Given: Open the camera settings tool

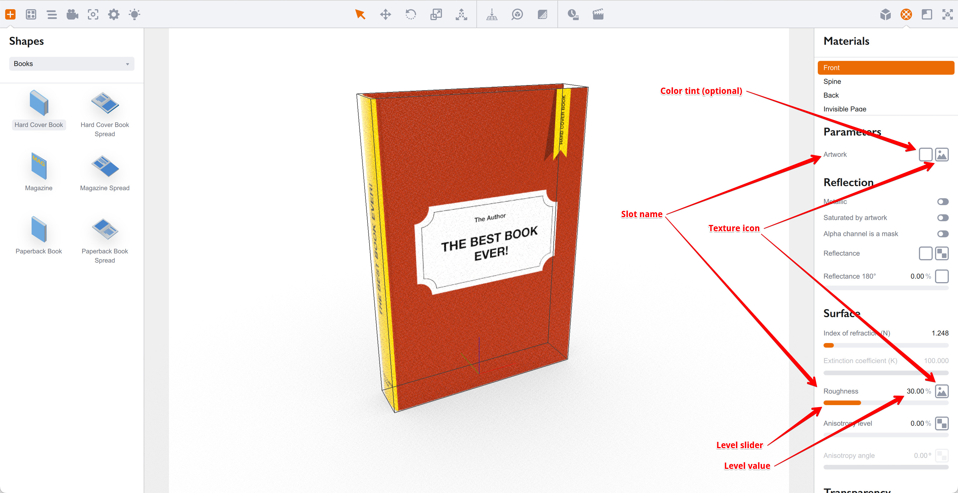Looking at the screenshot, I should 72,14.
